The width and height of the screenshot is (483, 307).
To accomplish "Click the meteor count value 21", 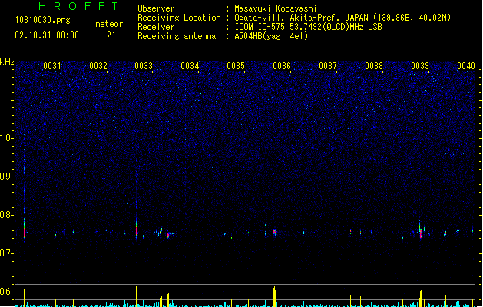I will pos(111,35).
